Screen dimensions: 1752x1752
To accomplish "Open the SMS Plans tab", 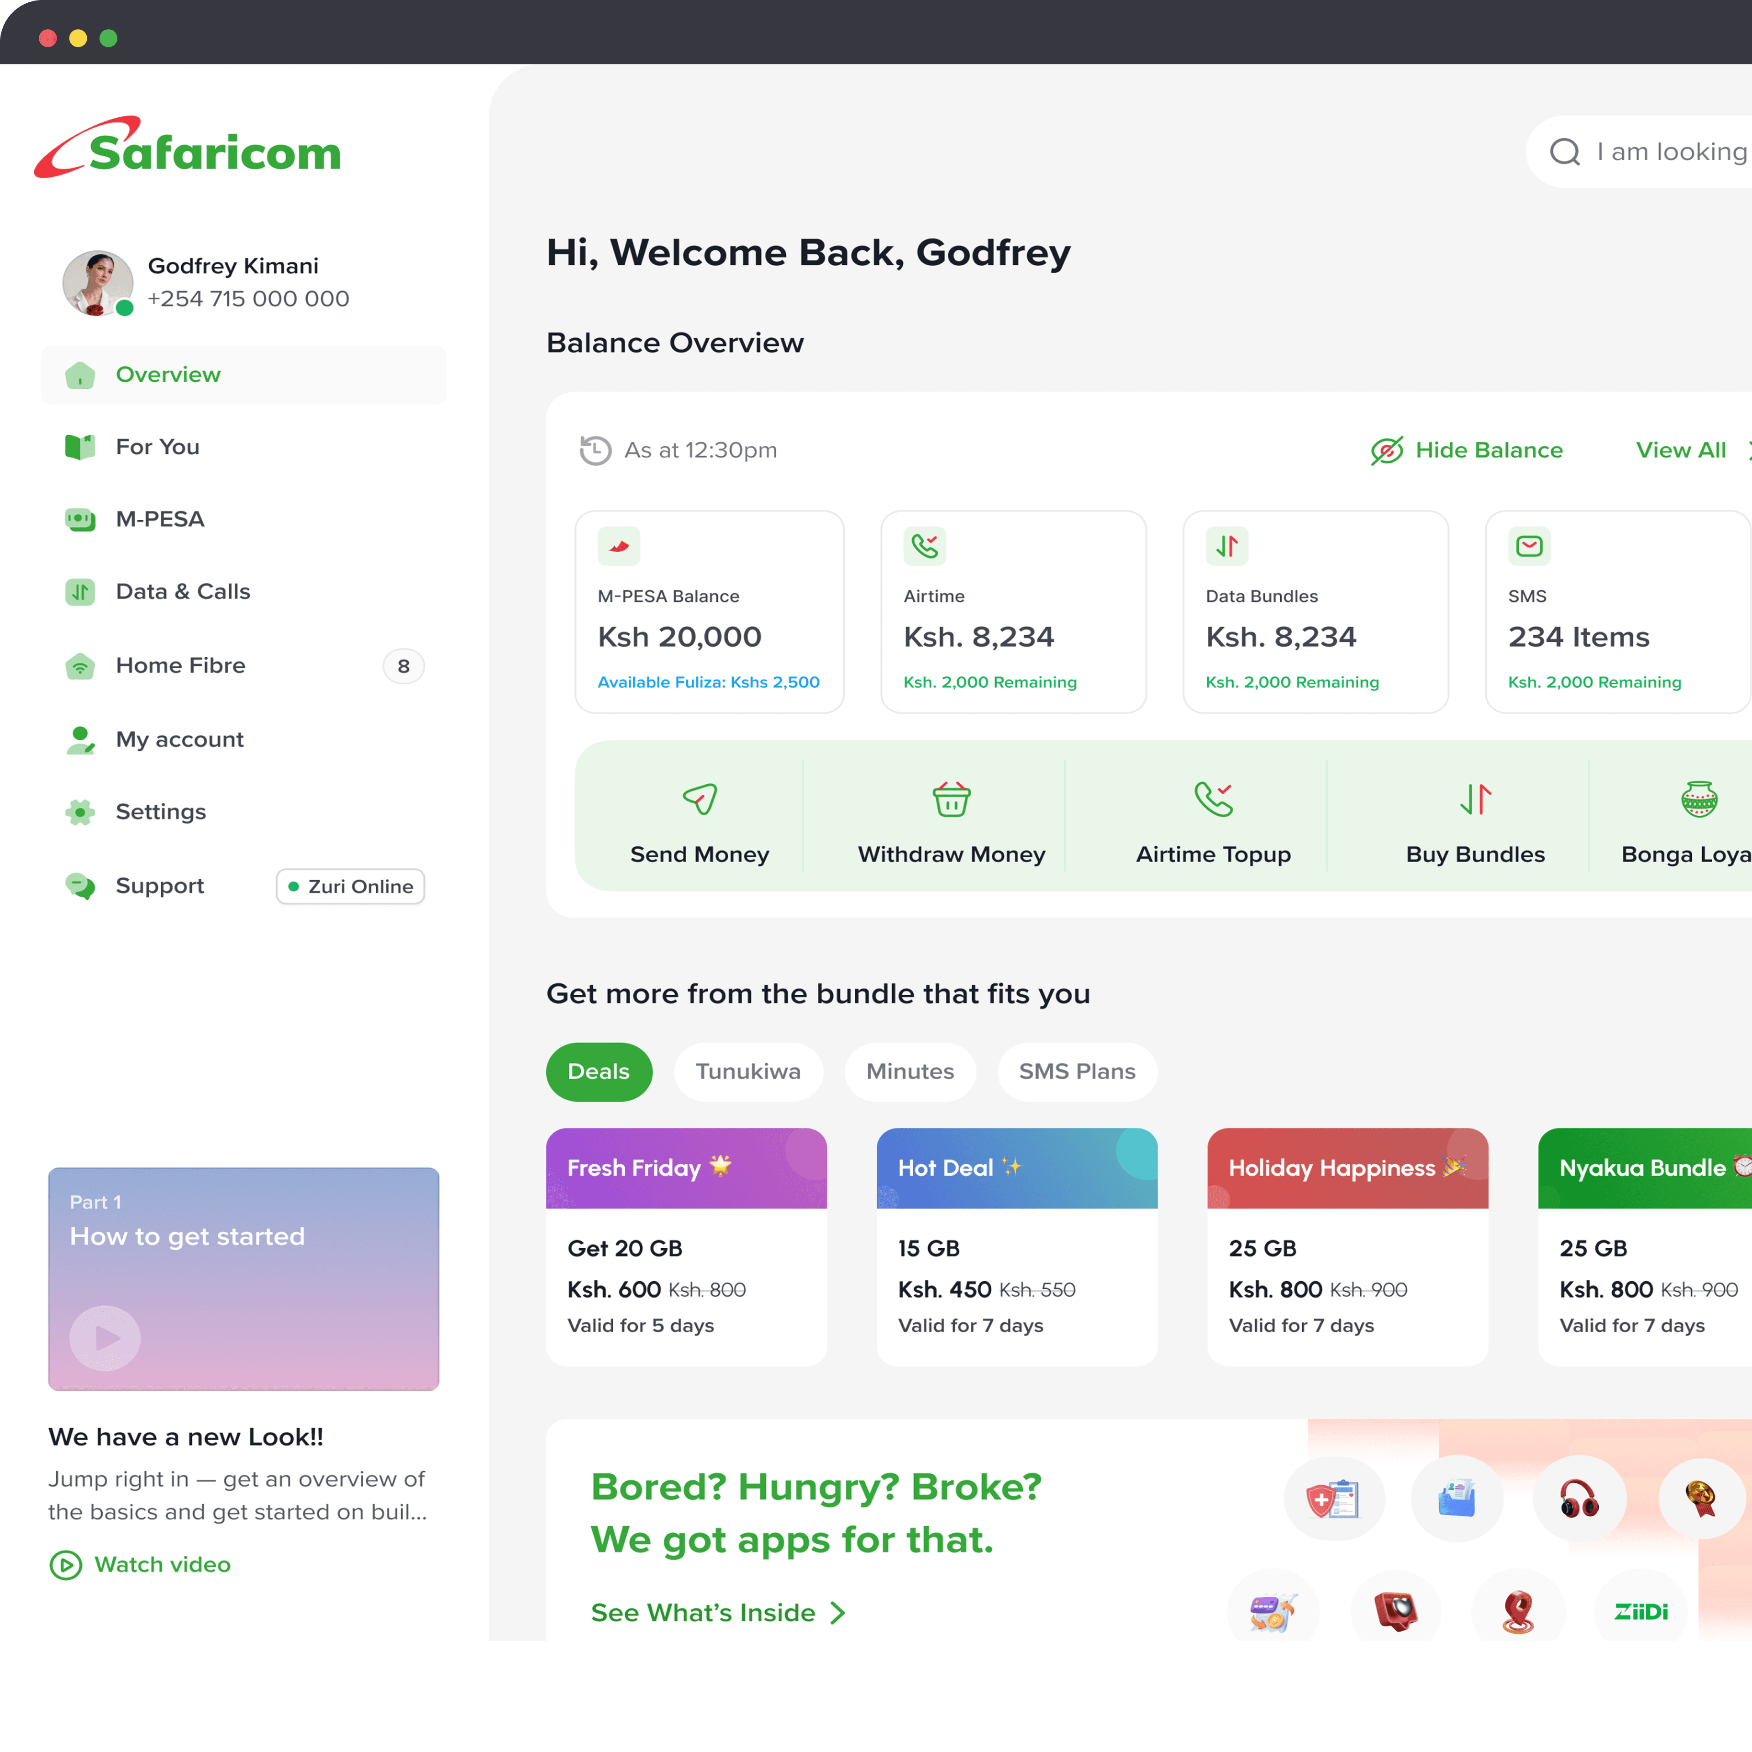I will pos(1077,1071).
